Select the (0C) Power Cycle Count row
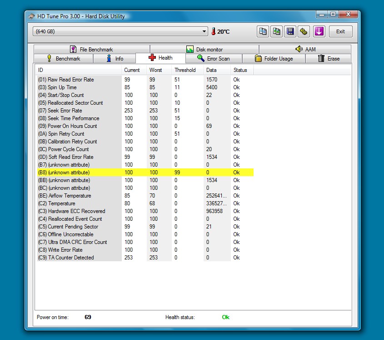This screenshot has width=384, height=340. click(x=145, y=149)
